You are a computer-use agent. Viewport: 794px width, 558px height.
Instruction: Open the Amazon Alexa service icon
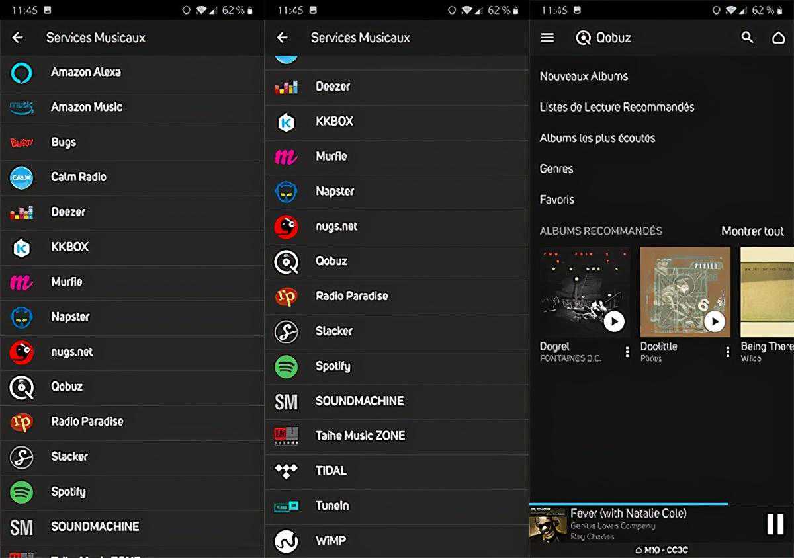point(21,73)
